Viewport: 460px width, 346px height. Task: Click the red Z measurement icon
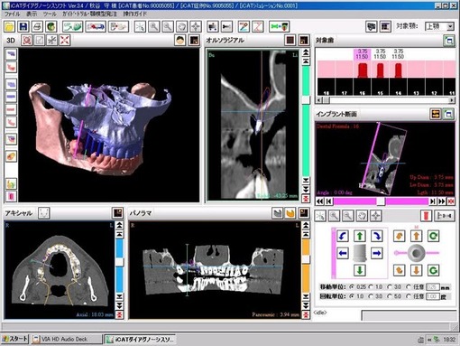(x=258, y=27)
